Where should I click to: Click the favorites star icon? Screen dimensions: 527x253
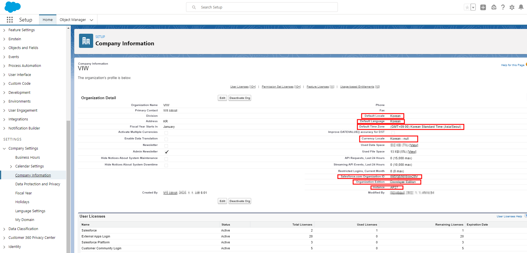(467, 7)
